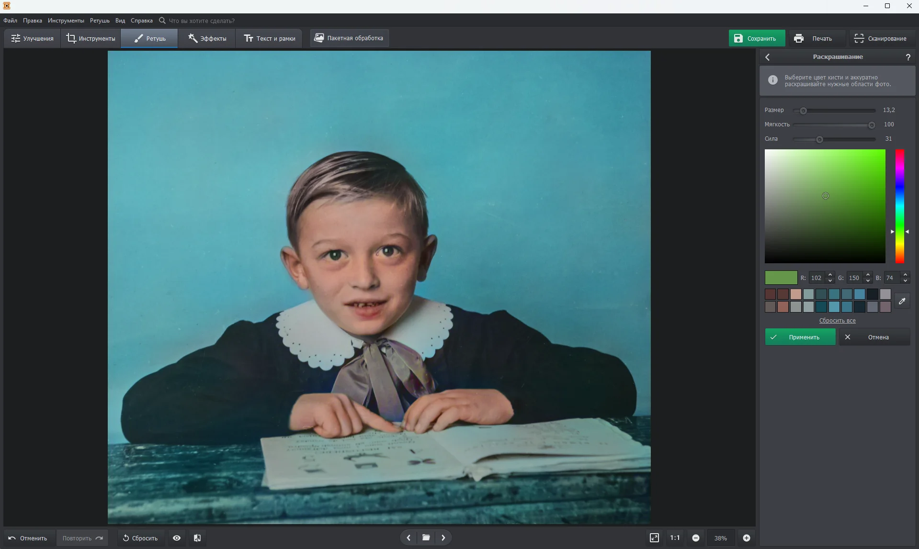Viewport: 919px width, 549px height.
Task: Increase the R color value stepper
Action: point(830,275)
